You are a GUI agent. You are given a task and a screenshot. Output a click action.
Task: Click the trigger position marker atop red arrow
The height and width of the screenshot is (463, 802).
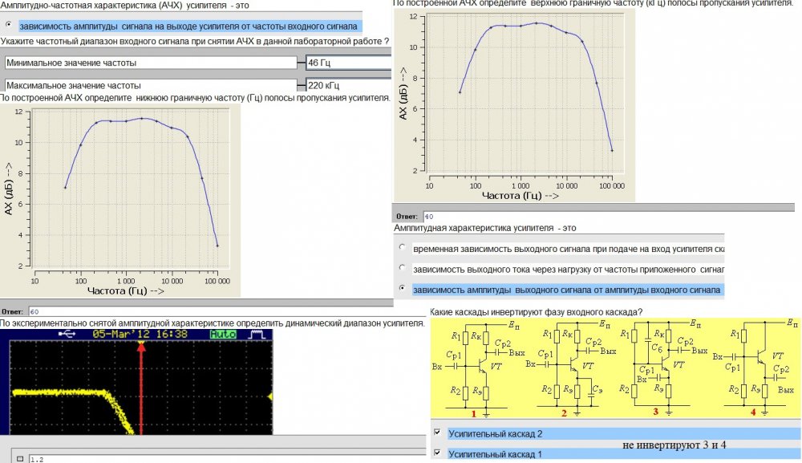(141, 344)
